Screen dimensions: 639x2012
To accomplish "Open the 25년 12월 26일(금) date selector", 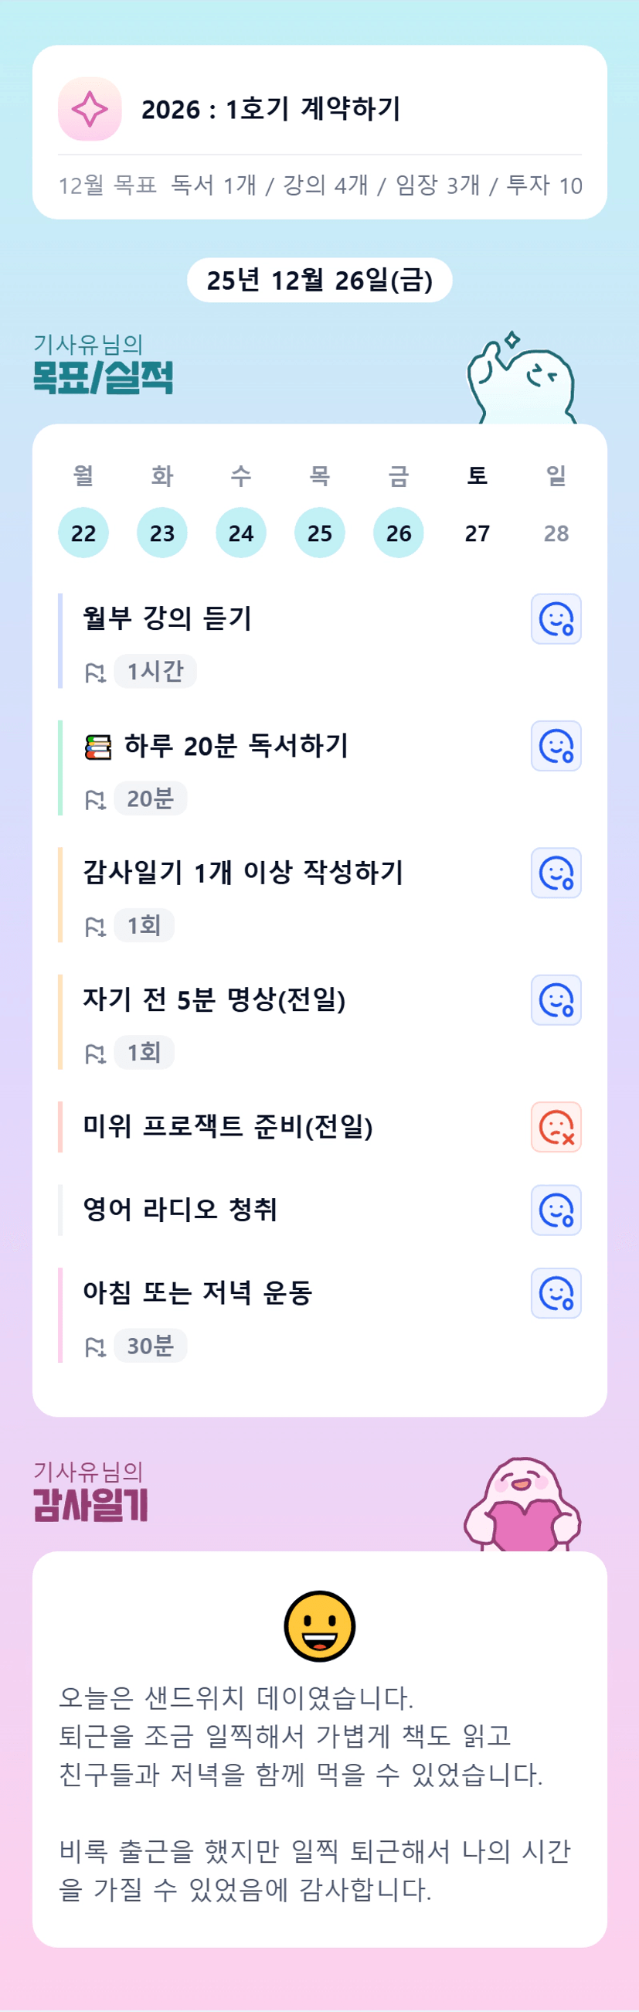I will coord(320,281).
